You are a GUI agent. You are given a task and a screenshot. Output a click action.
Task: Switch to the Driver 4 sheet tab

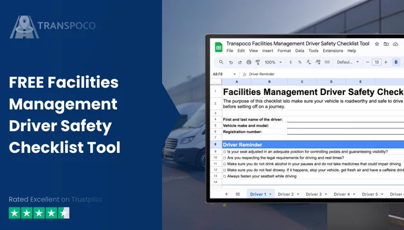tap(342, 194)
